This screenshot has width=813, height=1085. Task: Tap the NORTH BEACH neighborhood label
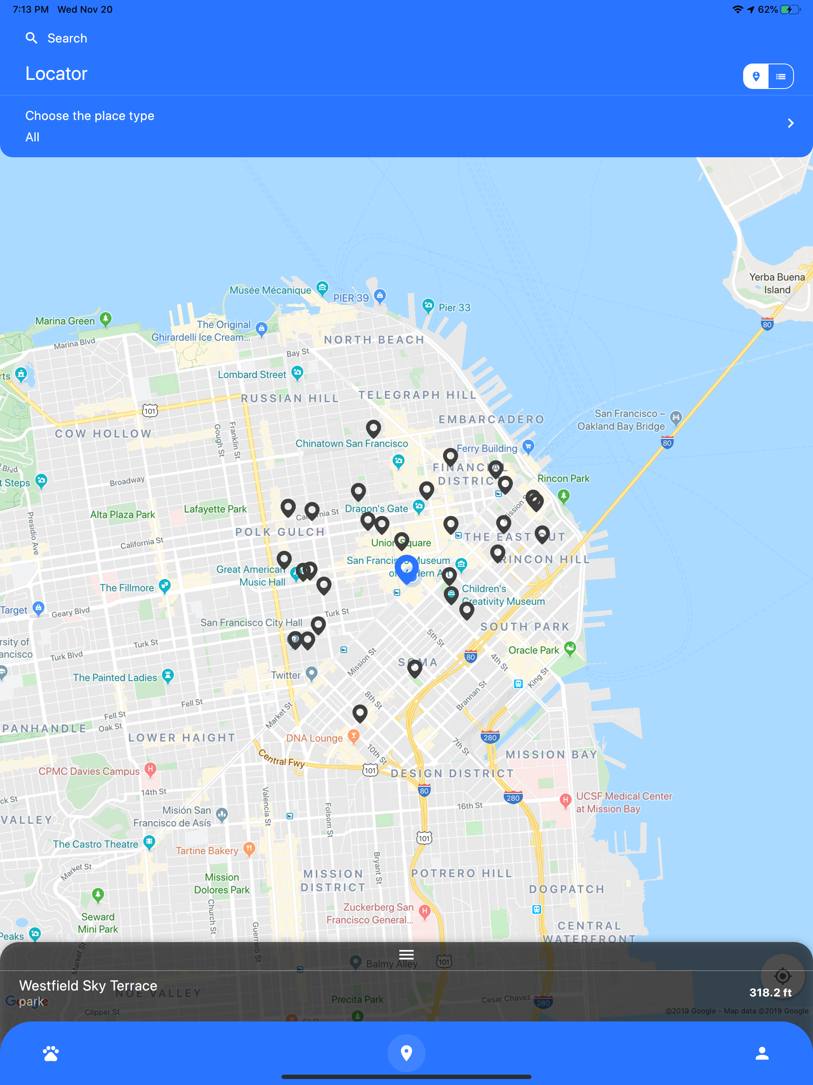coord(374,340)
